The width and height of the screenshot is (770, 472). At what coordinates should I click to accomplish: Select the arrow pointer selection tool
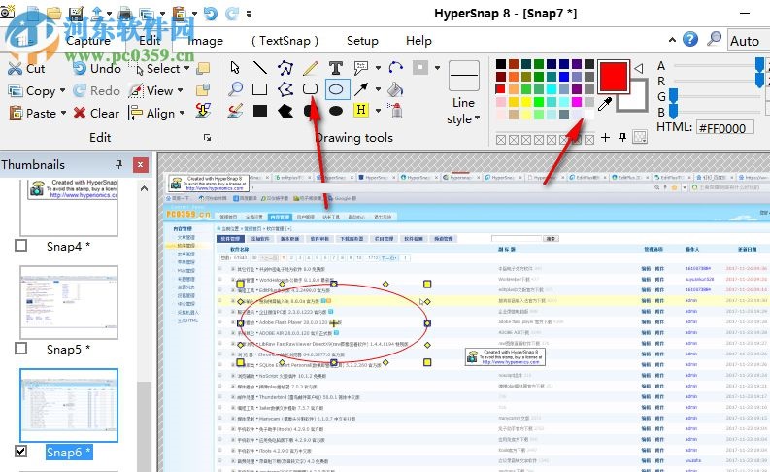235,67
